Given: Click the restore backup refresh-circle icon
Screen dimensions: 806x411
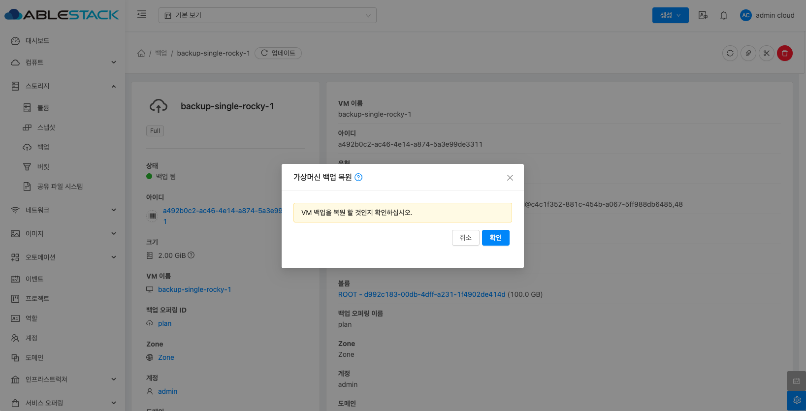Looking at the screenshot, I should click(730, 53).
